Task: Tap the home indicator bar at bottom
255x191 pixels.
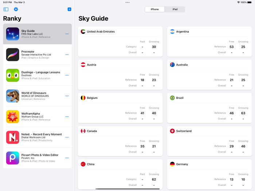Action: coord(127,189)
